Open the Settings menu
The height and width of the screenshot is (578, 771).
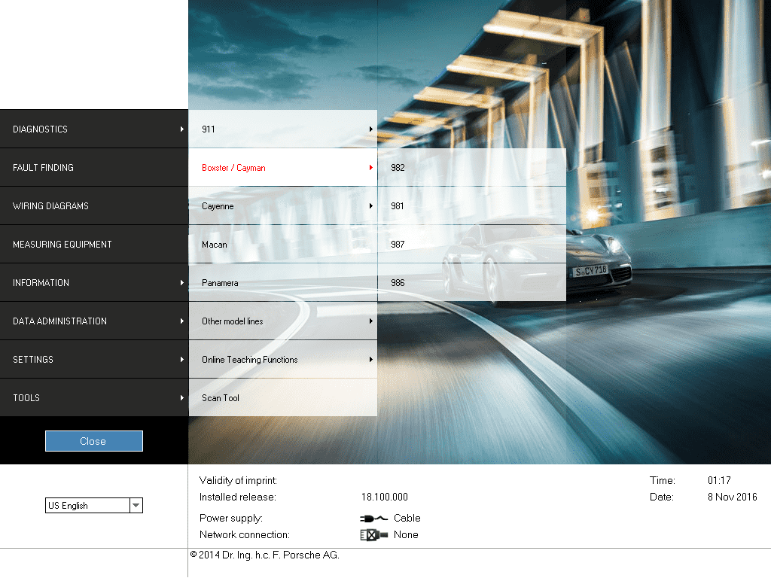93,360
